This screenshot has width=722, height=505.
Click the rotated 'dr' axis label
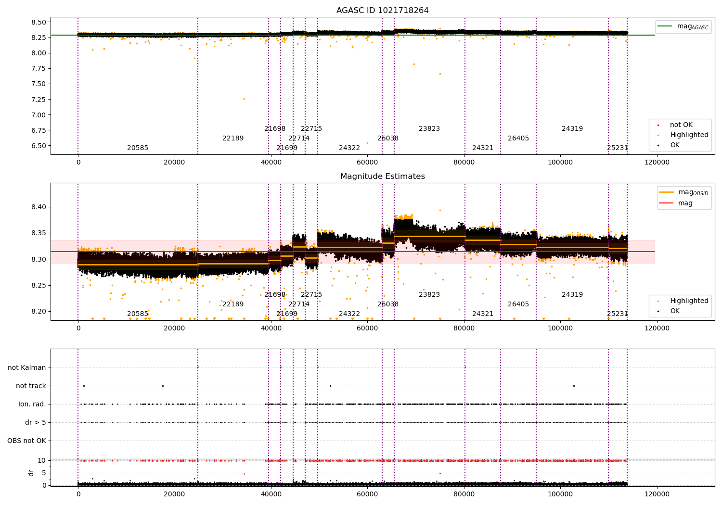31,473
